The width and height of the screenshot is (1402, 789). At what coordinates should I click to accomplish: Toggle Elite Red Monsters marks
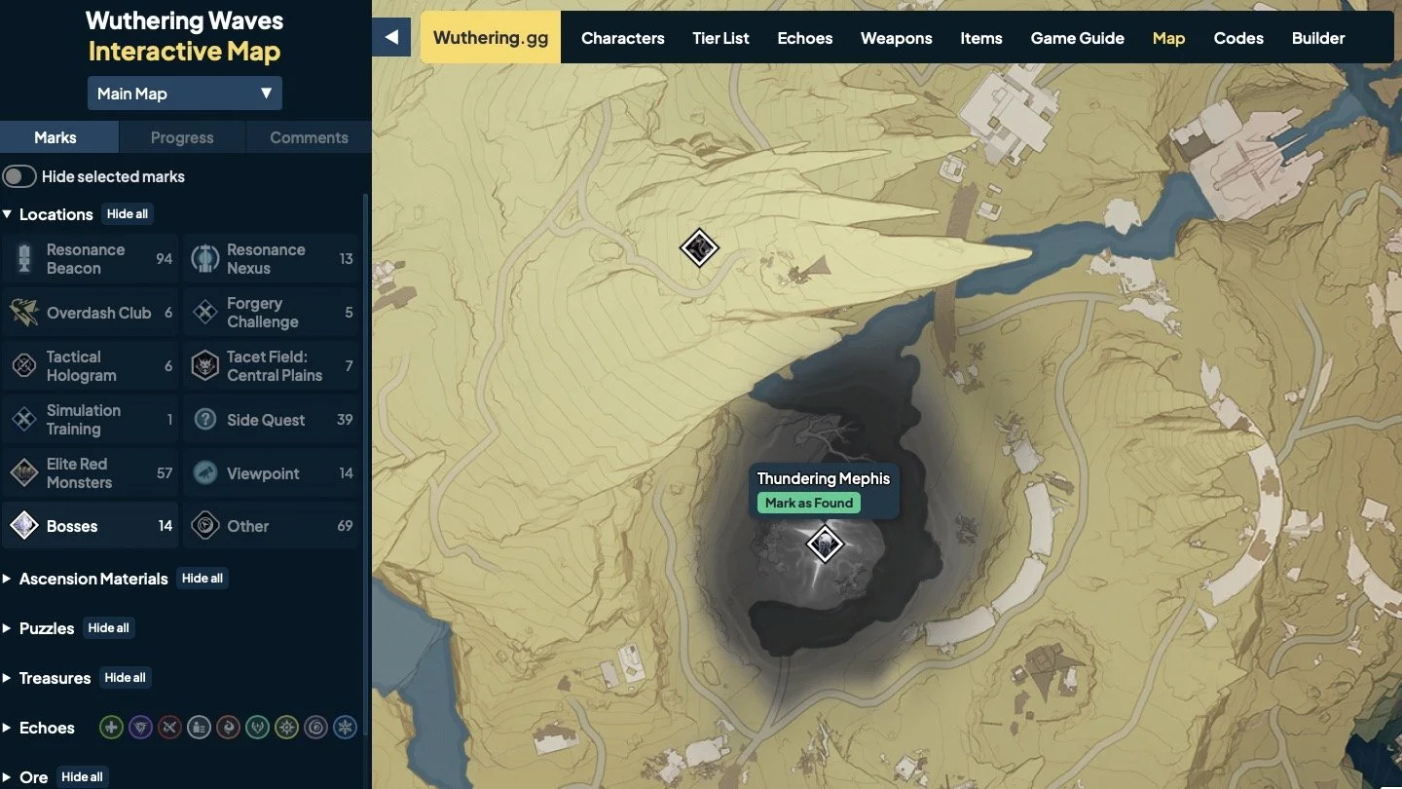click(91, 473)
